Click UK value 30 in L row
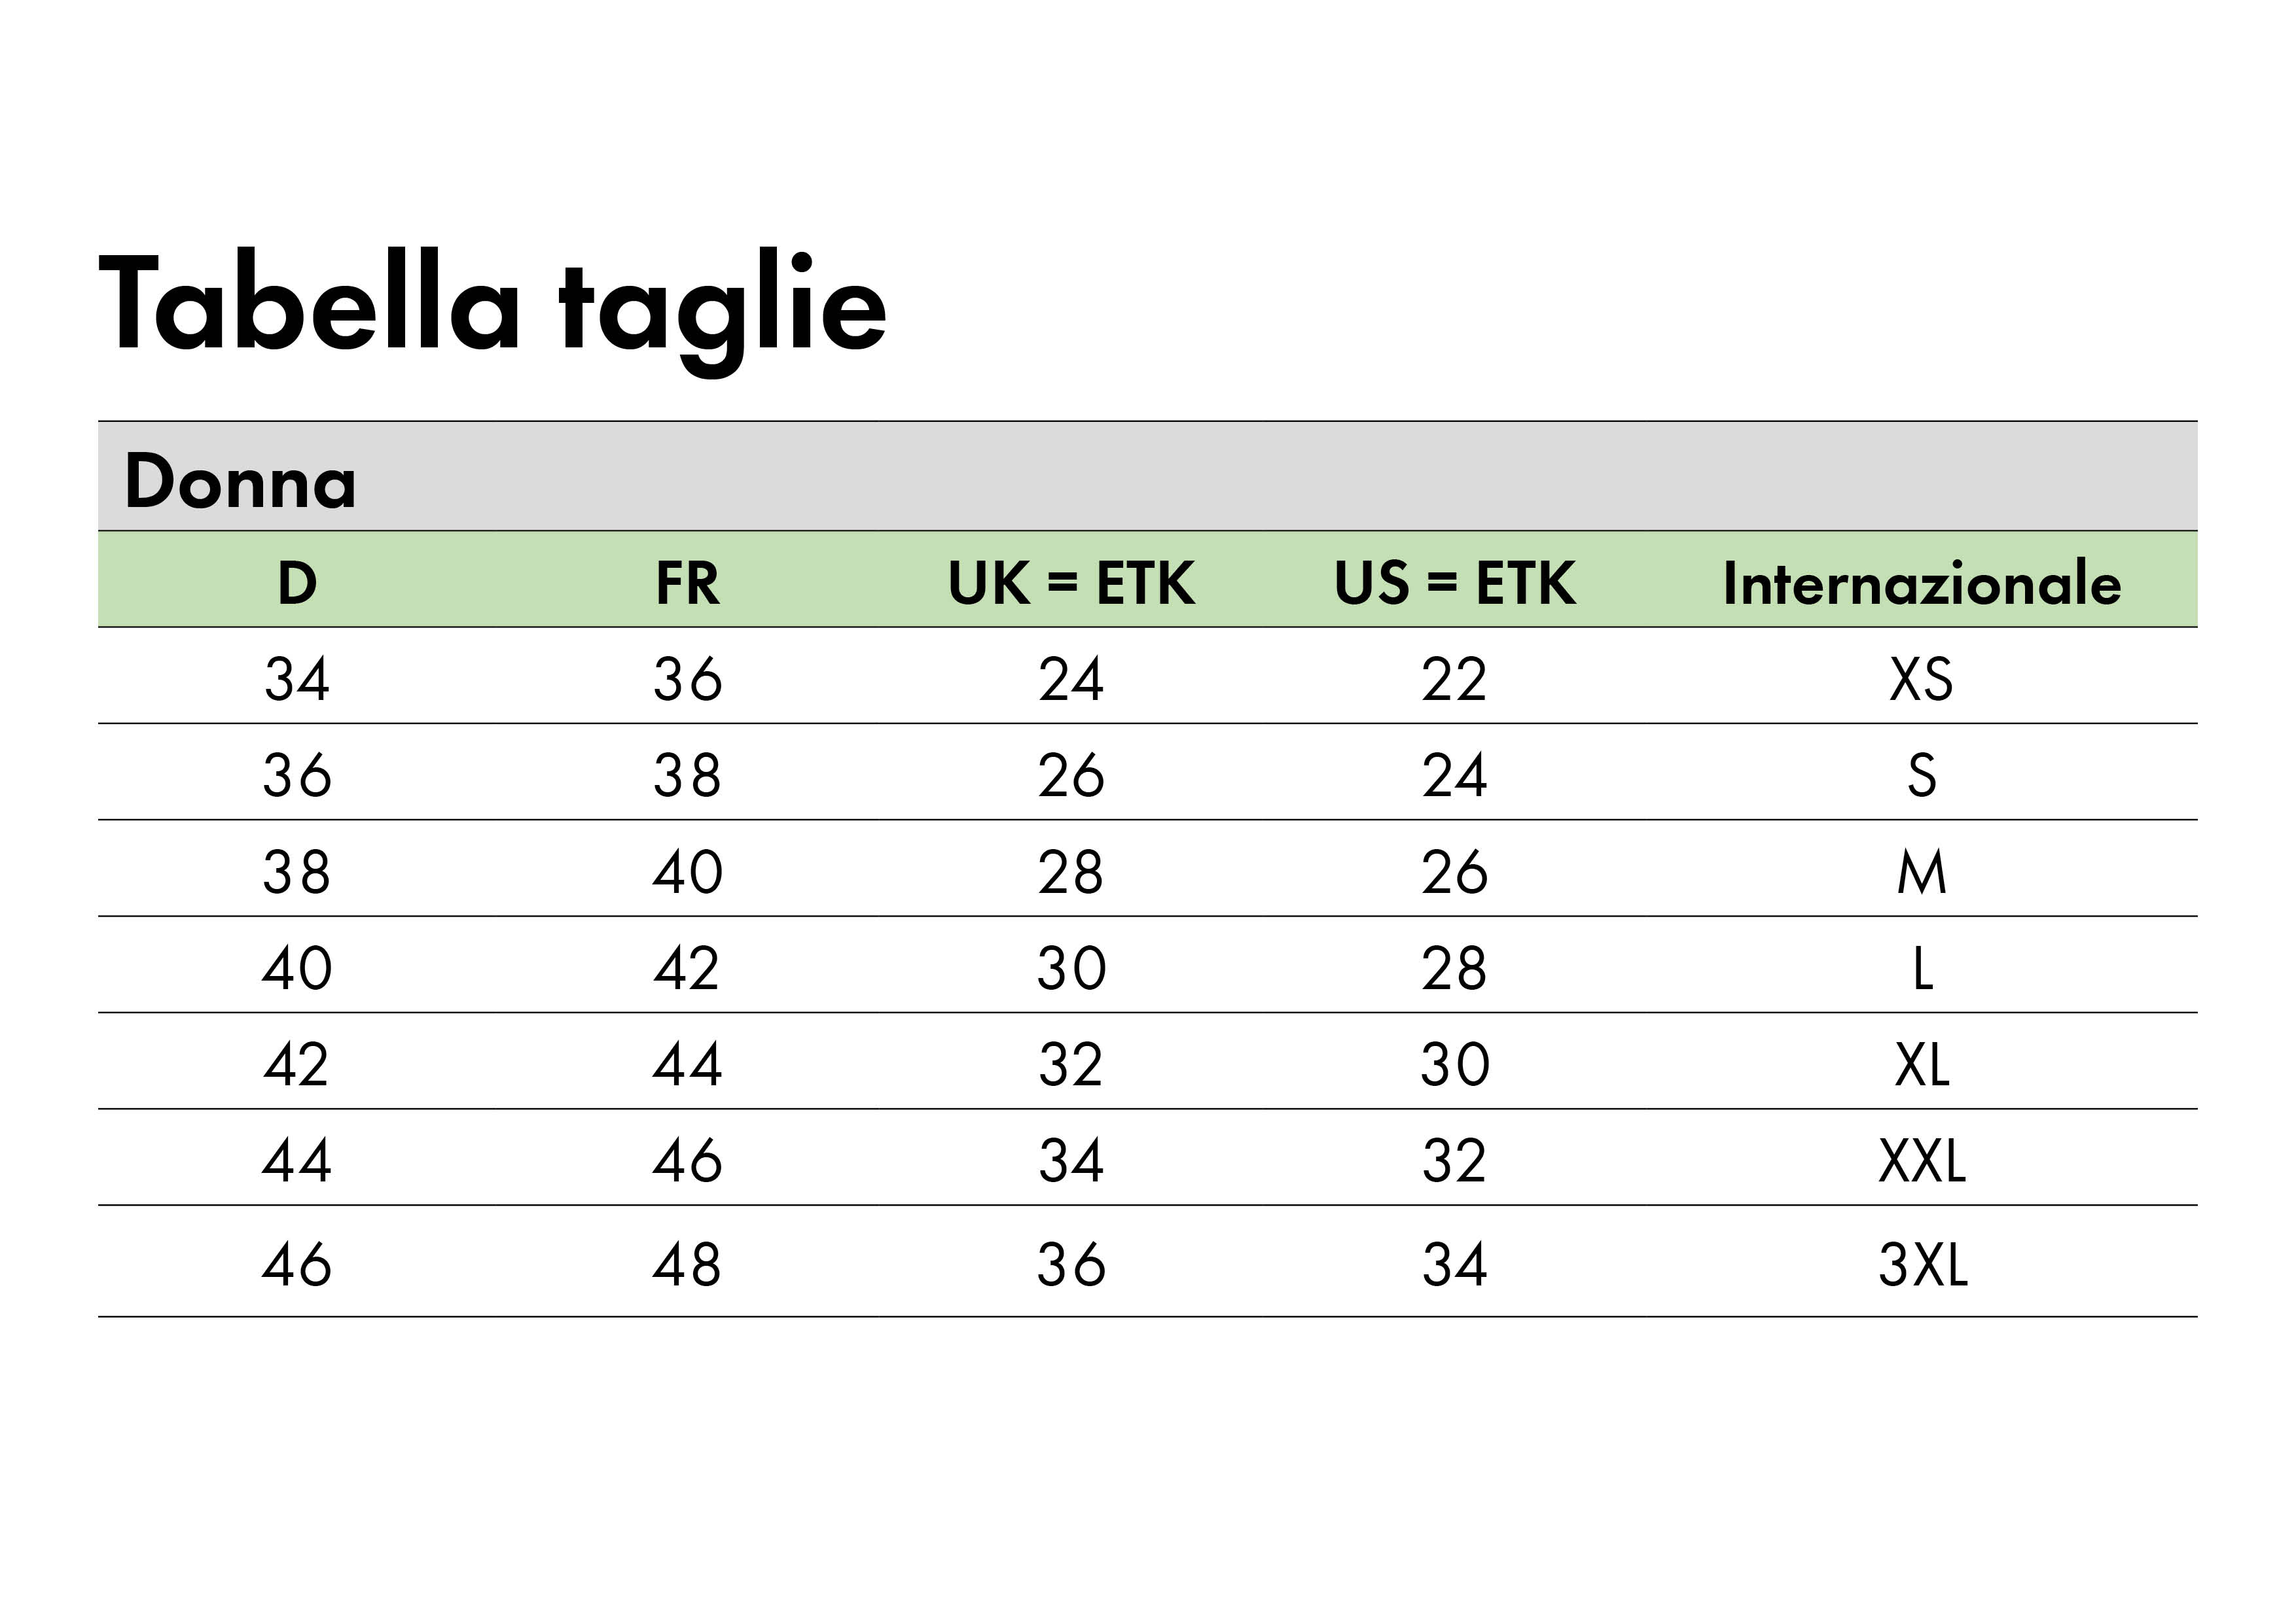Screen dimensions: 2296x1623 click(1071, 968)
